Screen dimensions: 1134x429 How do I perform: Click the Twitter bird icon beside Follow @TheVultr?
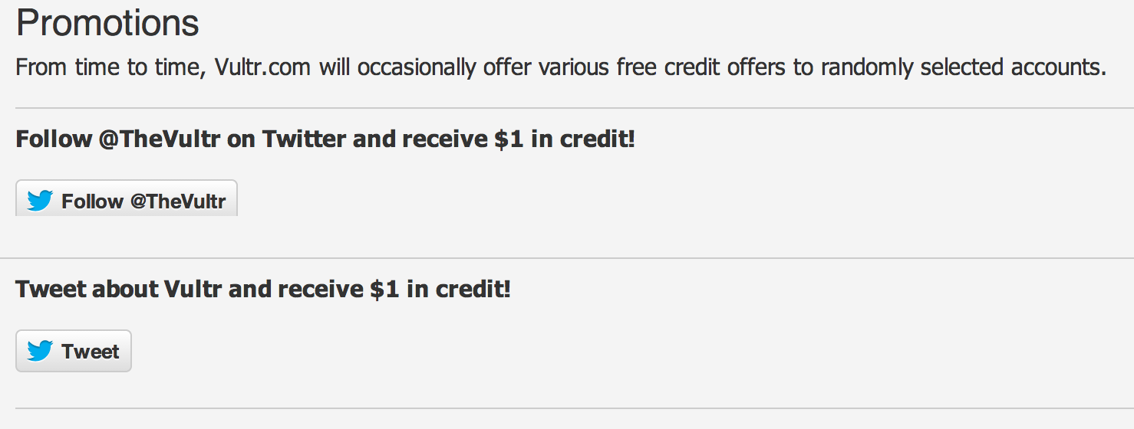point(40,201)
